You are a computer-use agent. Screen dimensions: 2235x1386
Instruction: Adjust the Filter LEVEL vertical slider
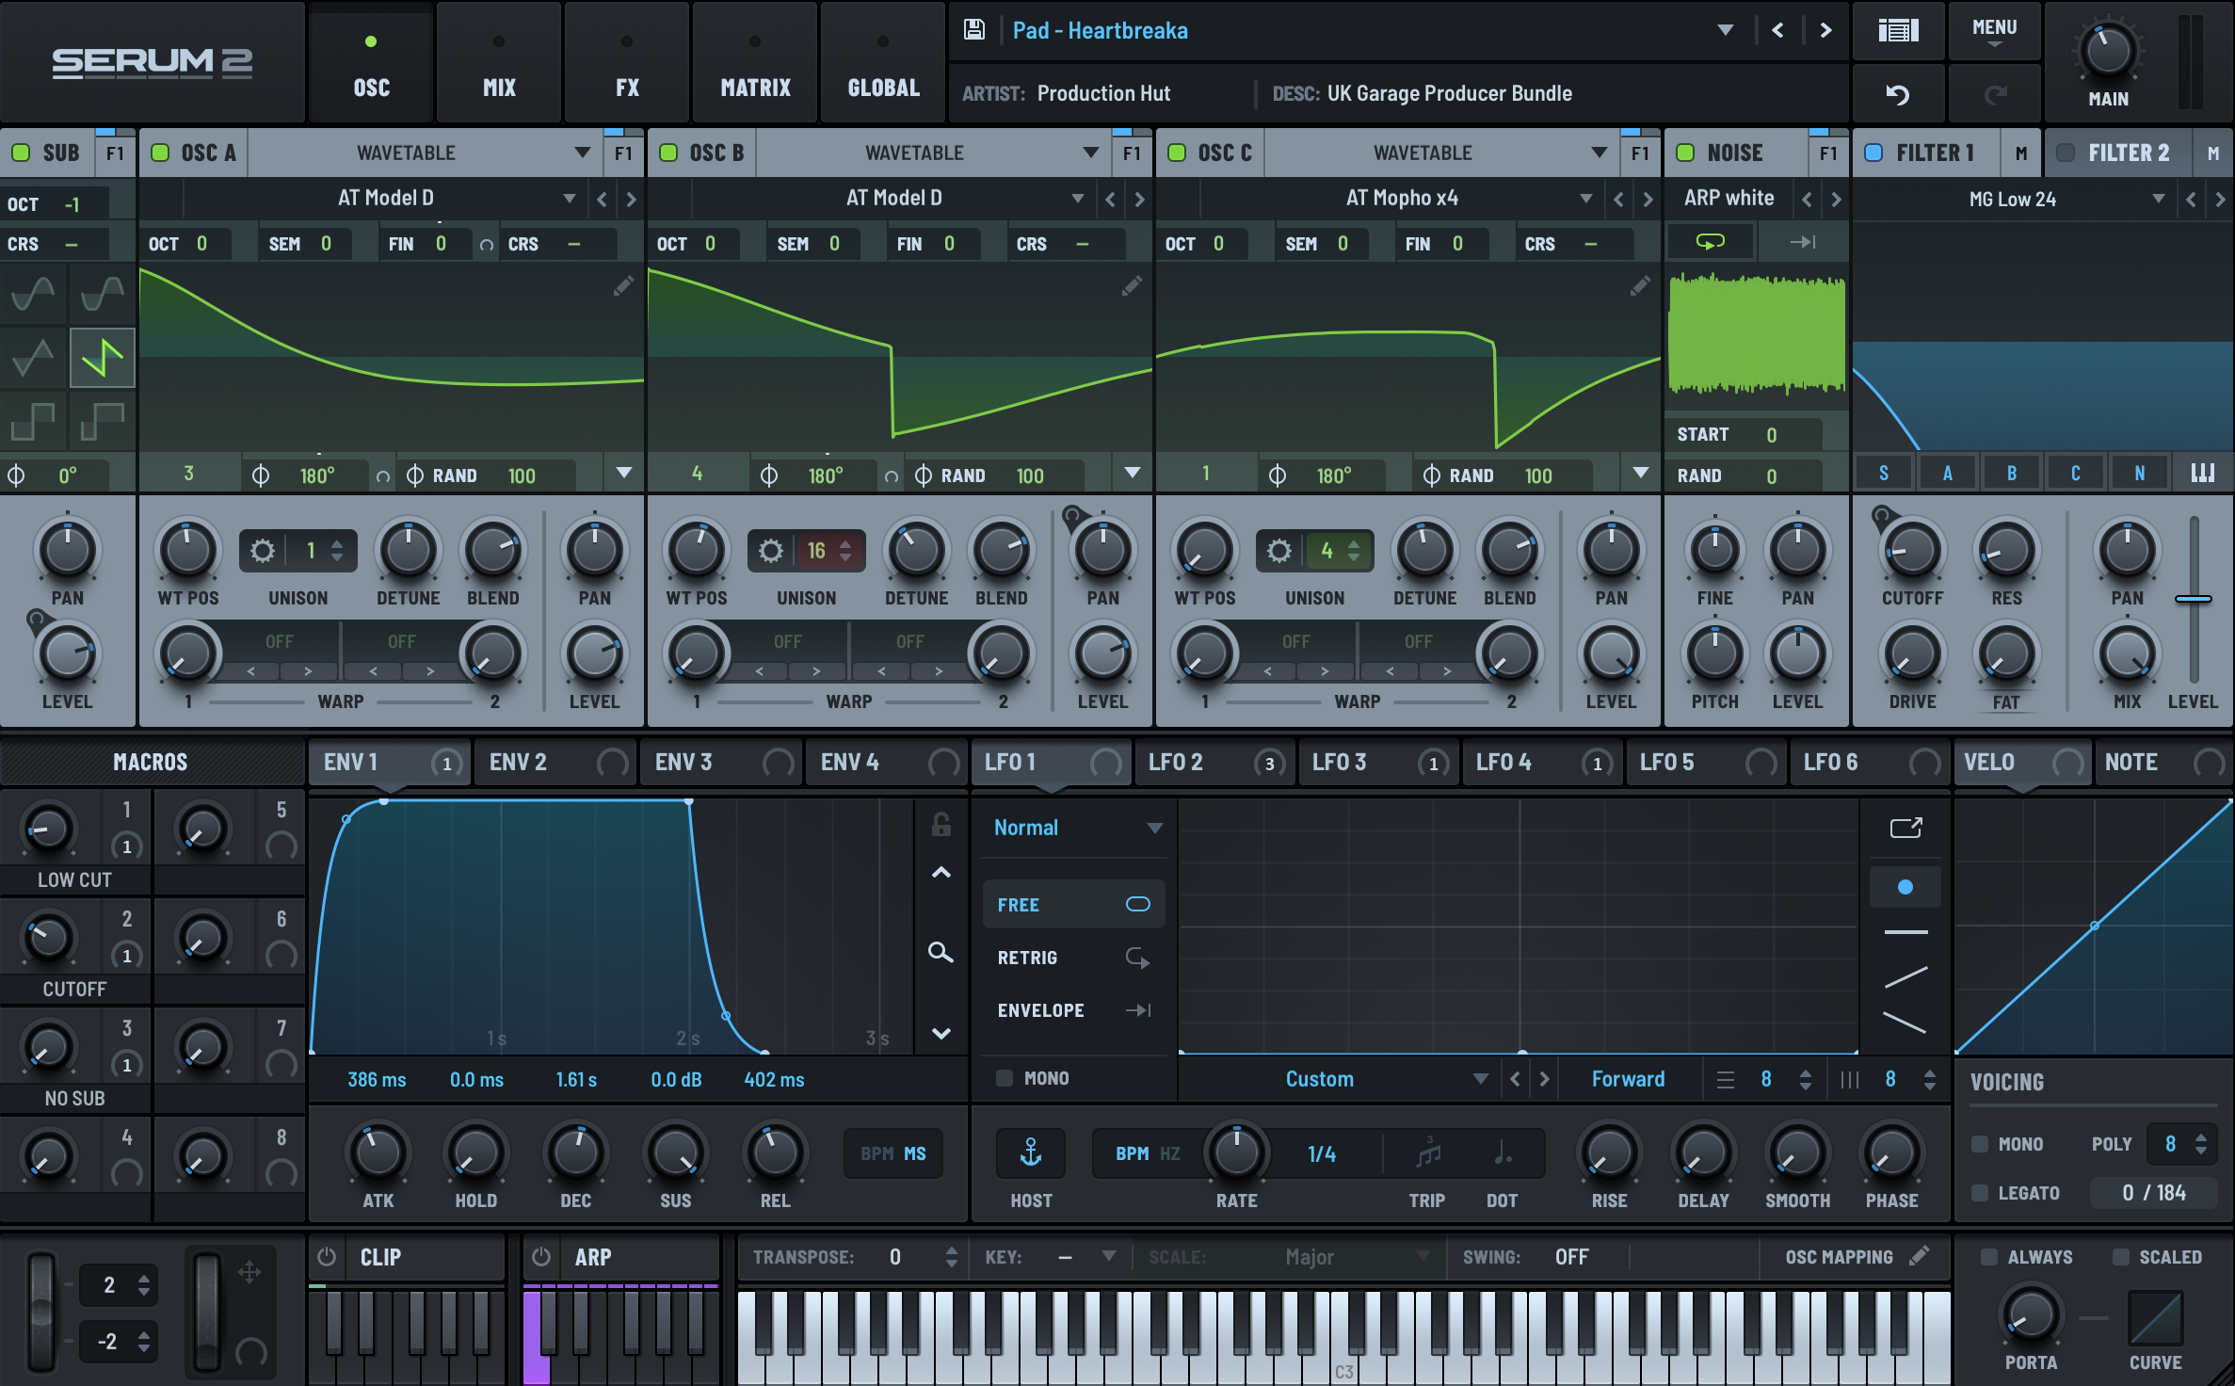(x=2194, y=599)
